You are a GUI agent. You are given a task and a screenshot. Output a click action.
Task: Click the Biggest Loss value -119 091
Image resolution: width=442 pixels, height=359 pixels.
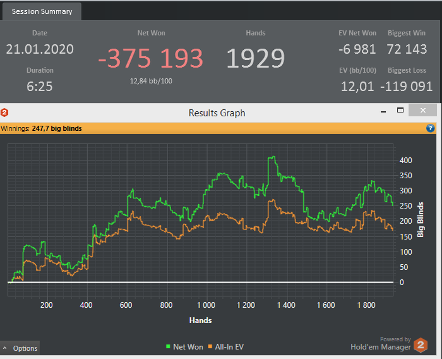[x=406, y=87]
